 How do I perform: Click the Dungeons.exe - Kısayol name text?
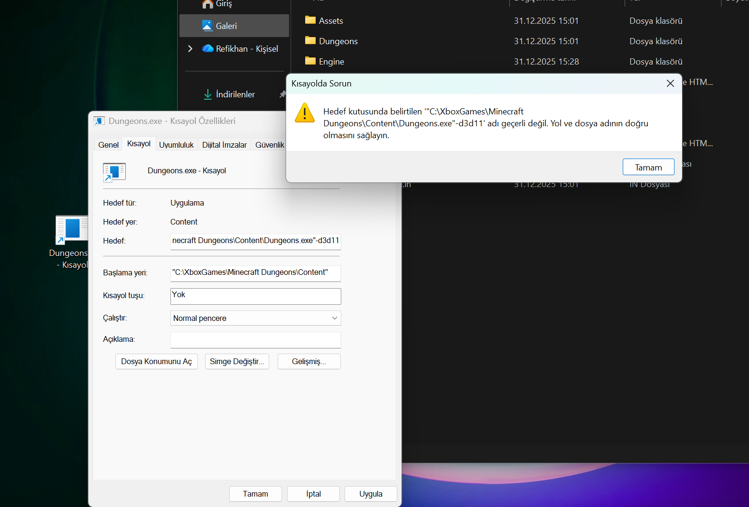(x=187, y=170)
